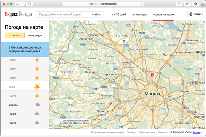This screenshot has width=206, height=137.
Task: Reload the page with refresh icon
Action: click(142, 4)
